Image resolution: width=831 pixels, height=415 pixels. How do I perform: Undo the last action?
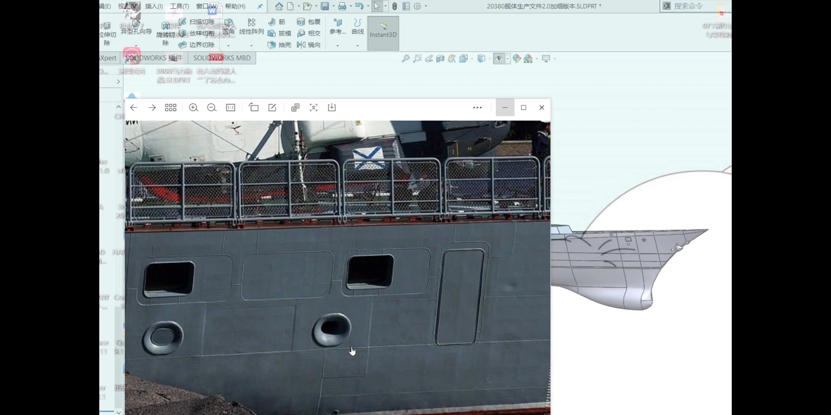tap(359, 6)
